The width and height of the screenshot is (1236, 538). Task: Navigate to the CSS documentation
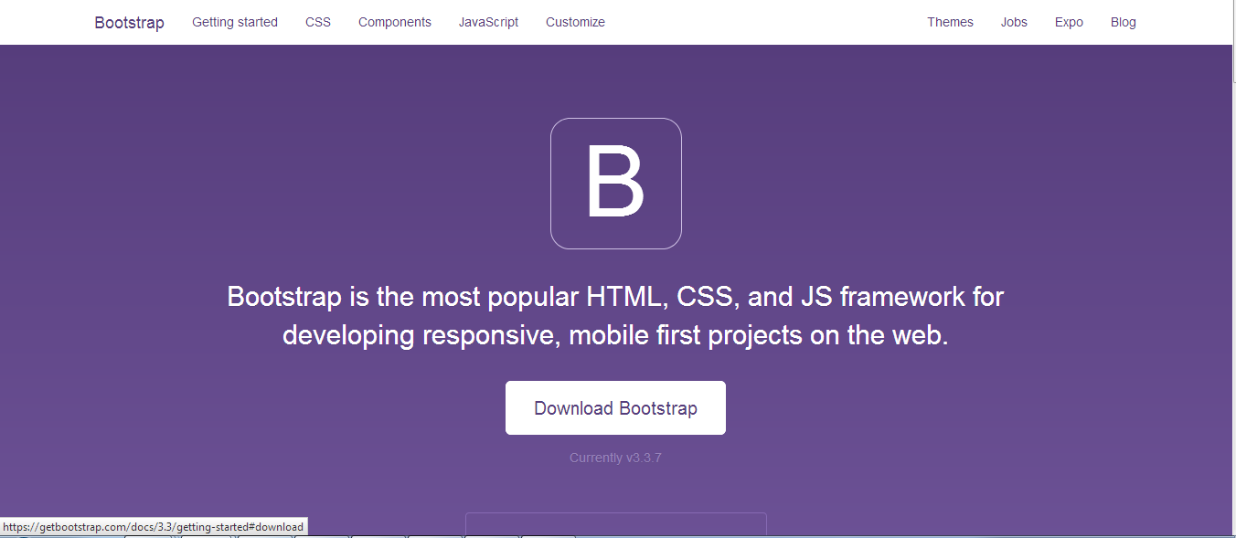[x=317, y=22]
